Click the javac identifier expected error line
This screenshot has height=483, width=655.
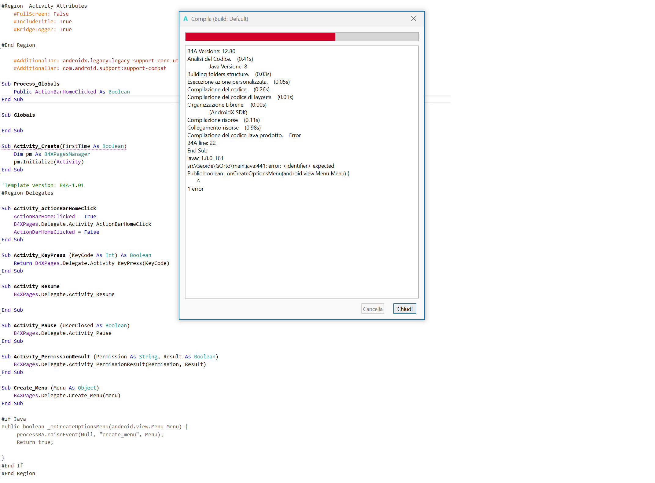click(260, 166)
